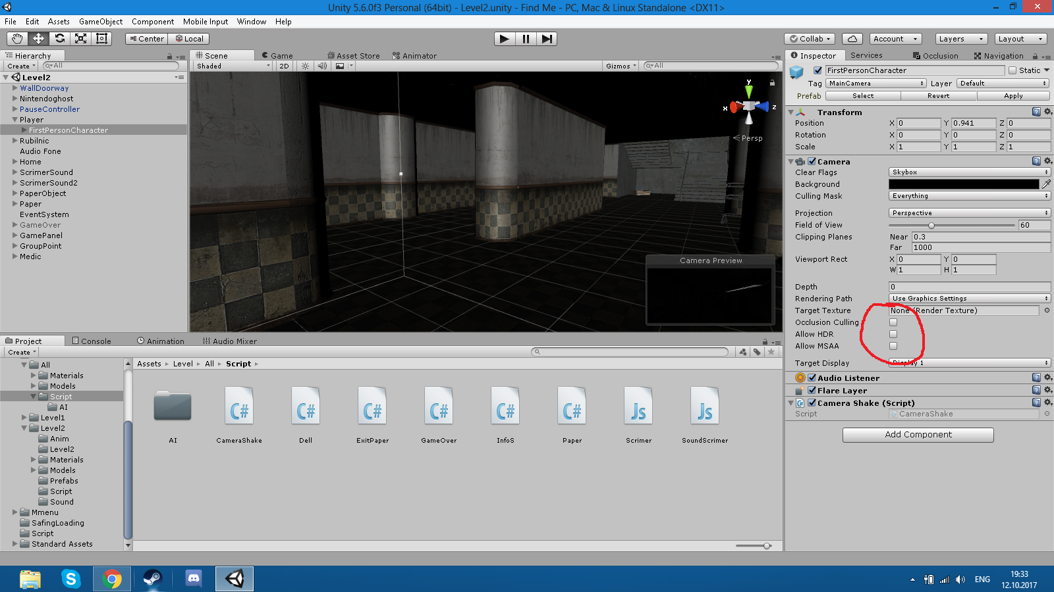Toggle 2D scene view
1054x592 pixels.
[x=284, y=66]
